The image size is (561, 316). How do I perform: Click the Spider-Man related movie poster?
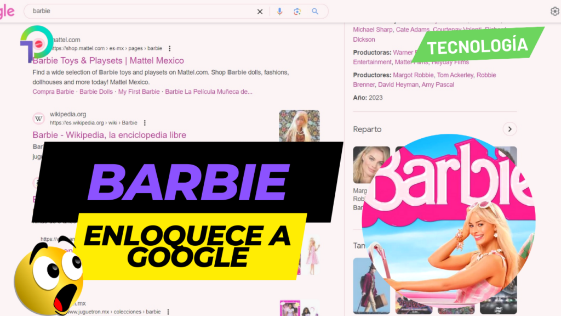[413, 304]
